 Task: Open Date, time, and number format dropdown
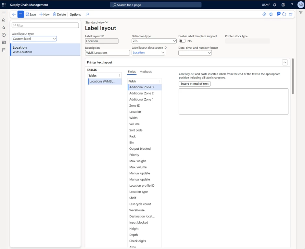pyautogui.click(x=195, y=53)
